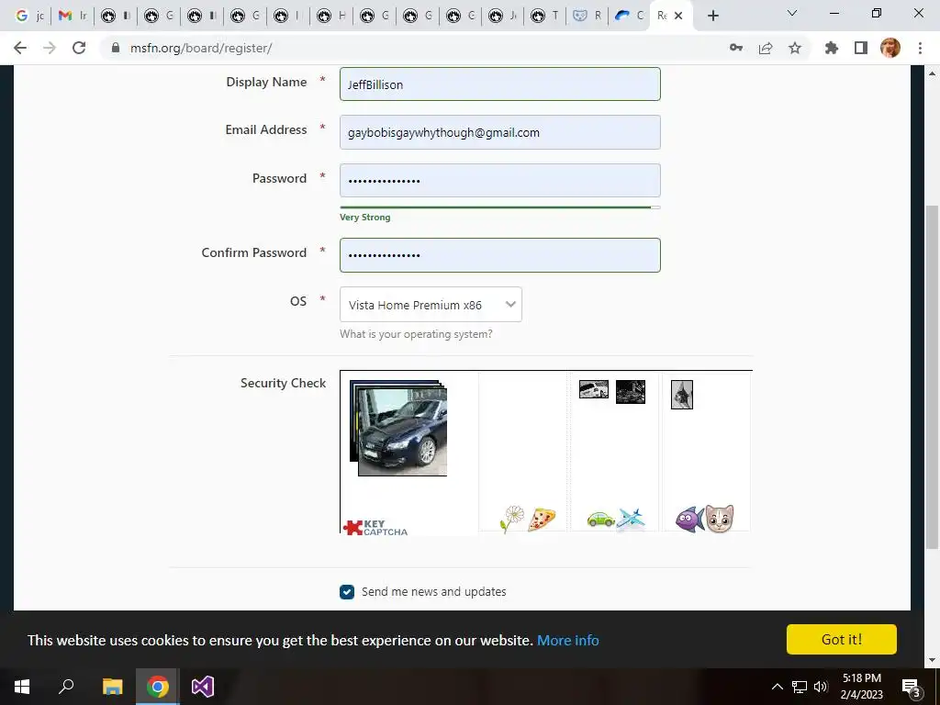
Task: Open Windows taskbar search
Action: [x=66, y=687]
